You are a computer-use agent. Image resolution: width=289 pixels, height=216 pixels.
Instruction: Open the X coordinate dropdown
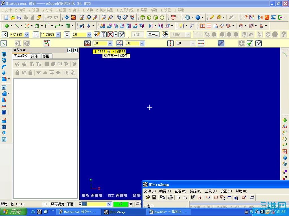(x=27, y=35)
